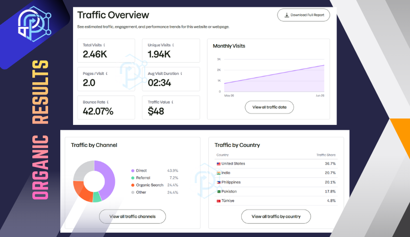Screen dimensions: 410x237
Task: Click the Philippines row label
Action: pos(231,182)
